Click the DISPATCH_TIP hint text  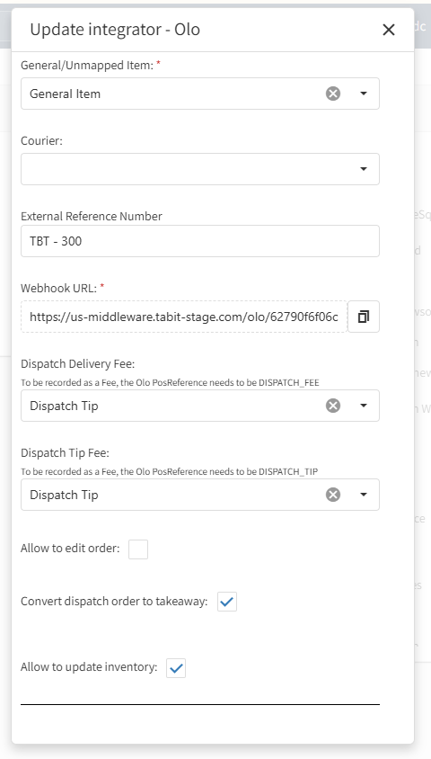click(169, 471)
